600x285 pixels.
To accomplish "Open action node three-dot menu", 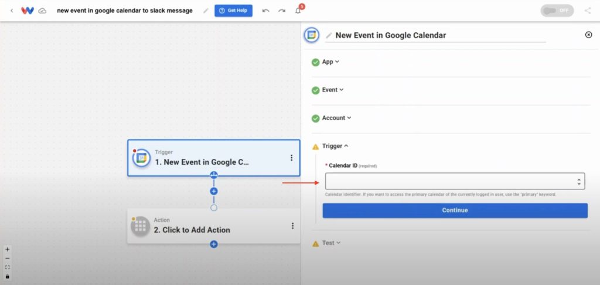I will click(x=293, y=226).
